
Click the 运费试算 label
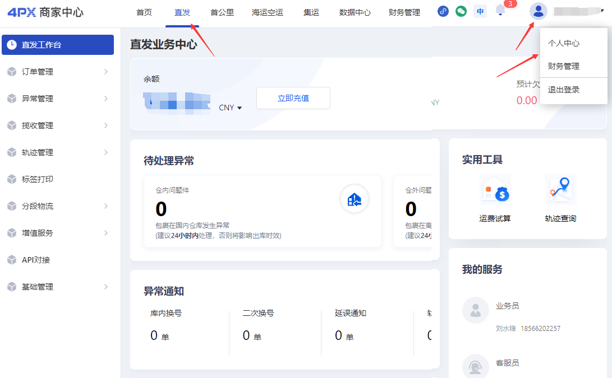[495, 218]
